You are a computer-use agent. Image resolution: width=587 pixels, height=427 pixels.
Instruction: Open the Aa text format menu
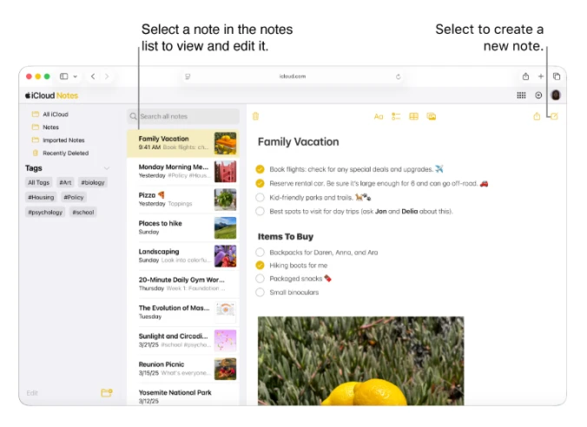click(x=379, y=116)
